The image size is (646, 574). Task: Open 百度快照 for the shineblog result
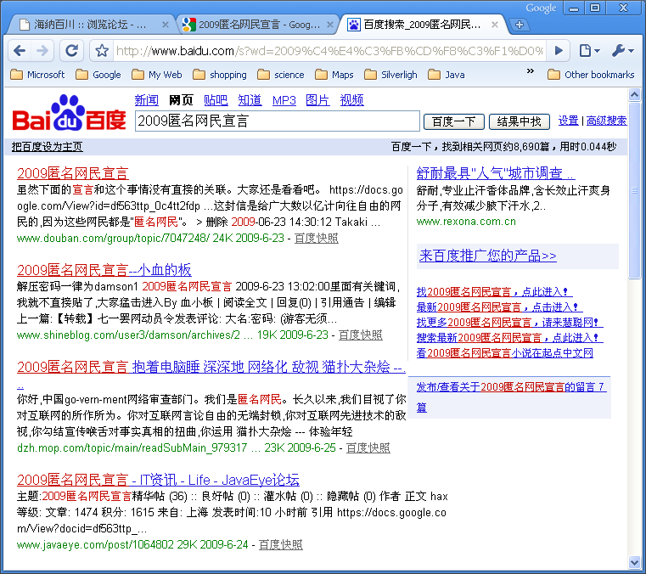361,335
